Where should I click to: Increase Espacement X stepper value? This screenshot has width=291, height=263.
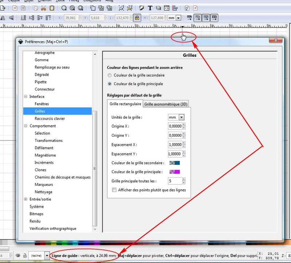(x=184, y=143)
